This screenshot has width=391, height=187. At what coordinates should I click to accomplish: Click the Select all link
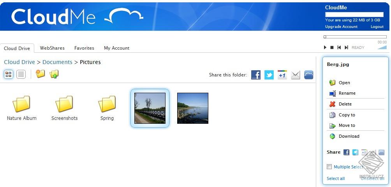click(x=336, y=178)
